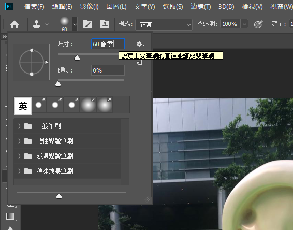The height and width of the screenshot is (230, 293).
Task: Click the brush angle and roundness preview circle
Action: tap(32, 62)
